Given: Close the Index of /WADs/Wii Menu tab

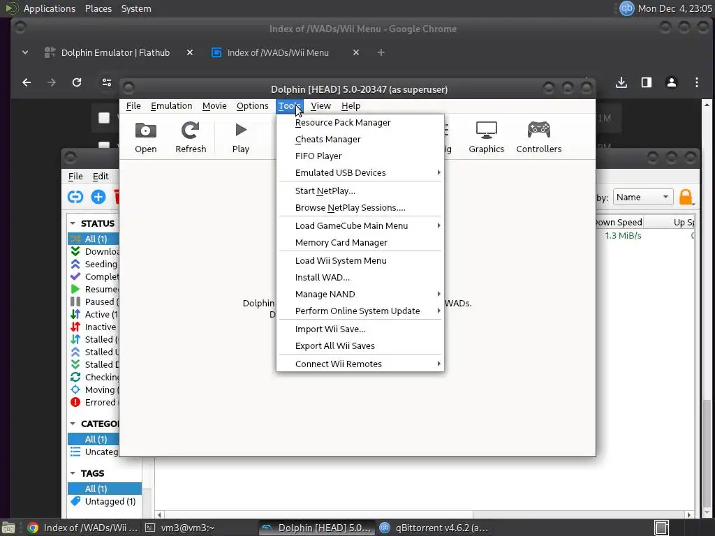Looking at the screenshot, I should coord(355,53).
